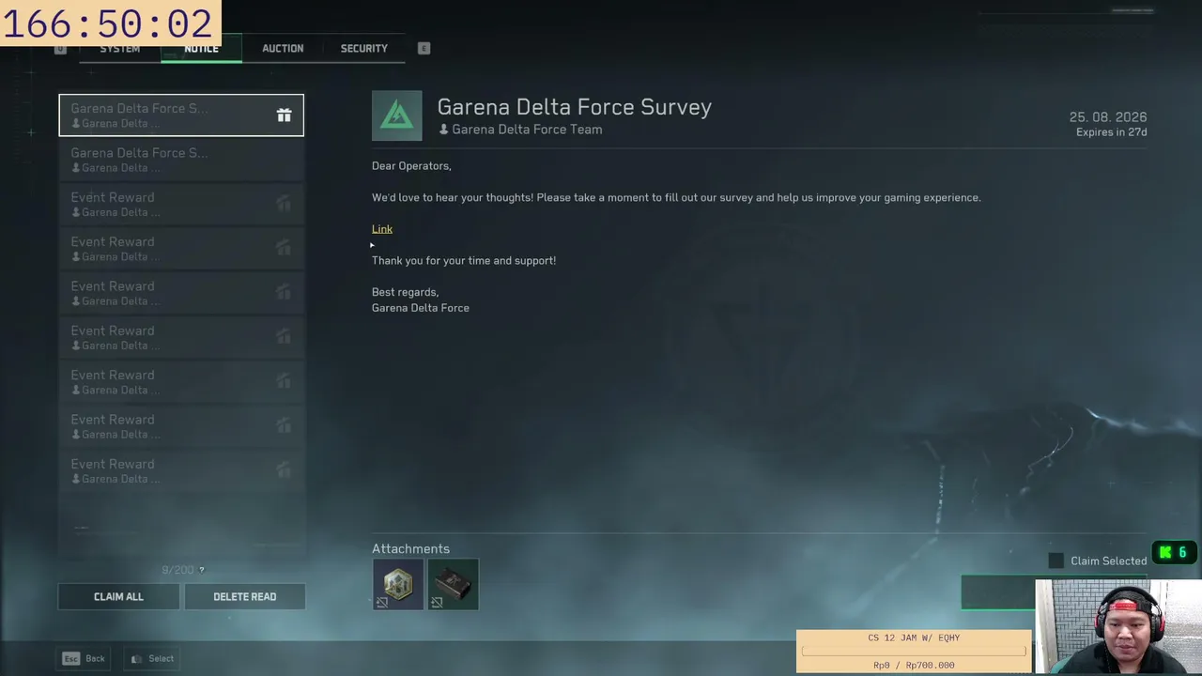Image resolution: width=1202 pixels, height=676 pixels.
Task: Click the DELETE READ button
Action: (x=244, y=596)
